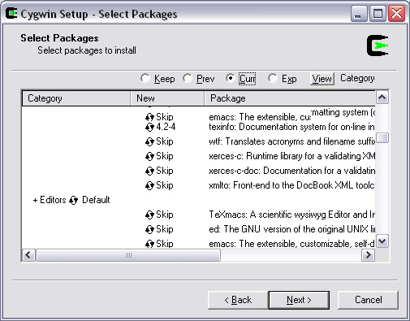Click the horizontal scrollbar right arrow
This screenshot has height=321, width=410.
click(x=369, y=255)
